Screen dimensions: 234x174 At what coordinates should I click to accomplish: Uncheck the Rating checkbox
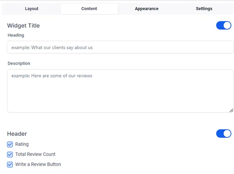click(x=10, y=144)
